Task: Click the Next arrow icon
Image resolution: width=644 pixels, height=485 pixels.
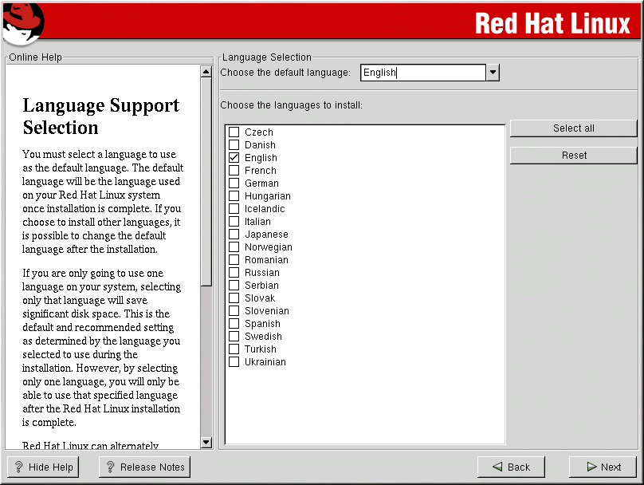Action: (x=591, y=467)
